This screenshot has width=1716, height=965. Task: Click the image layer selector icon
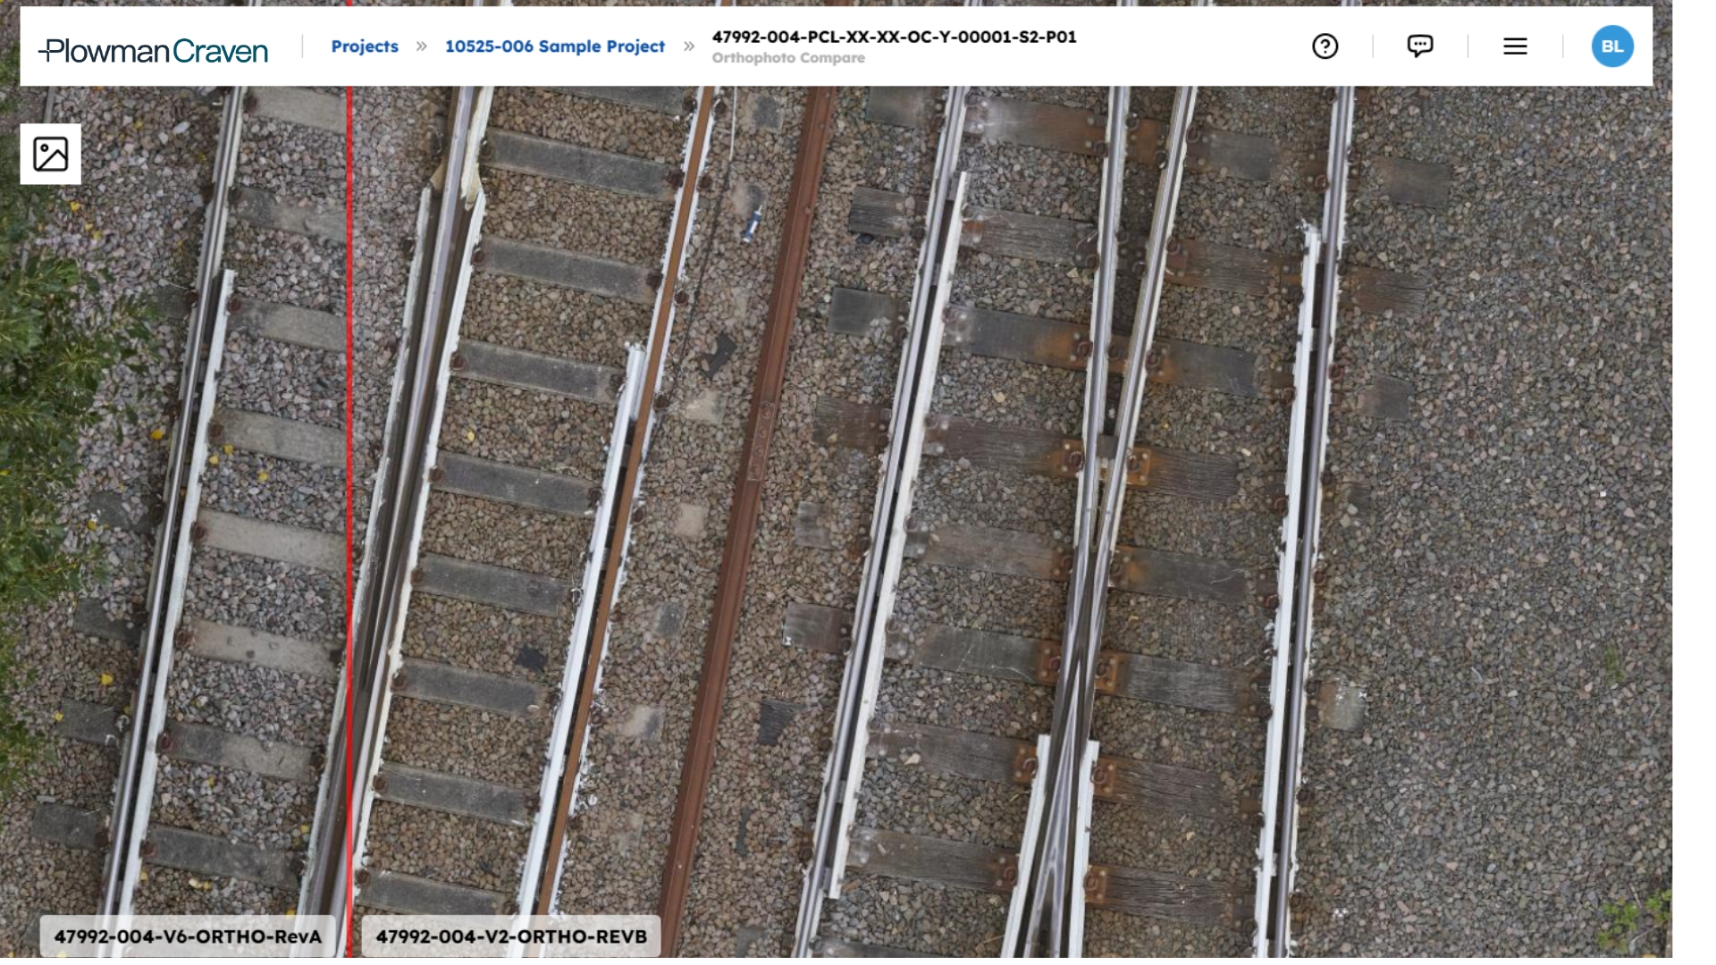coord(51,154)
